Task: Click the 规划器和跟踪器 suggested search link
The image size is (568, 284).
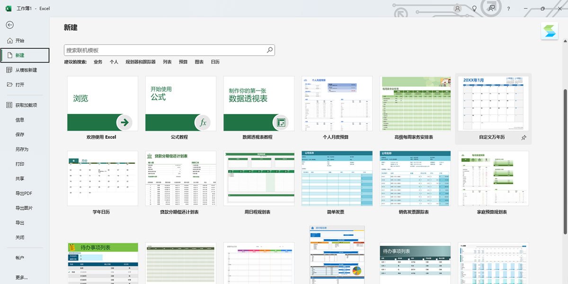Action: [140, 62]
